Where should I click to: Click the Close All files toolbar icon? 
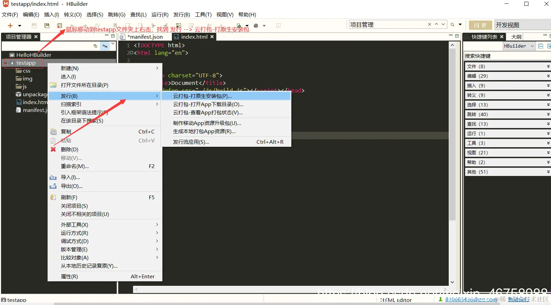point(60,26)
